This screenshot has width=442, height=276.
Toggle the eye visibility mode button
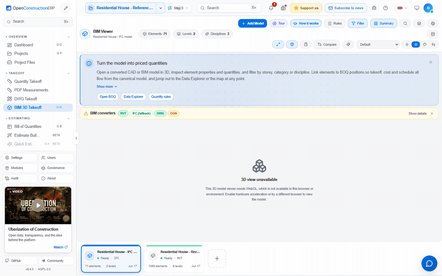pos(416,45)
